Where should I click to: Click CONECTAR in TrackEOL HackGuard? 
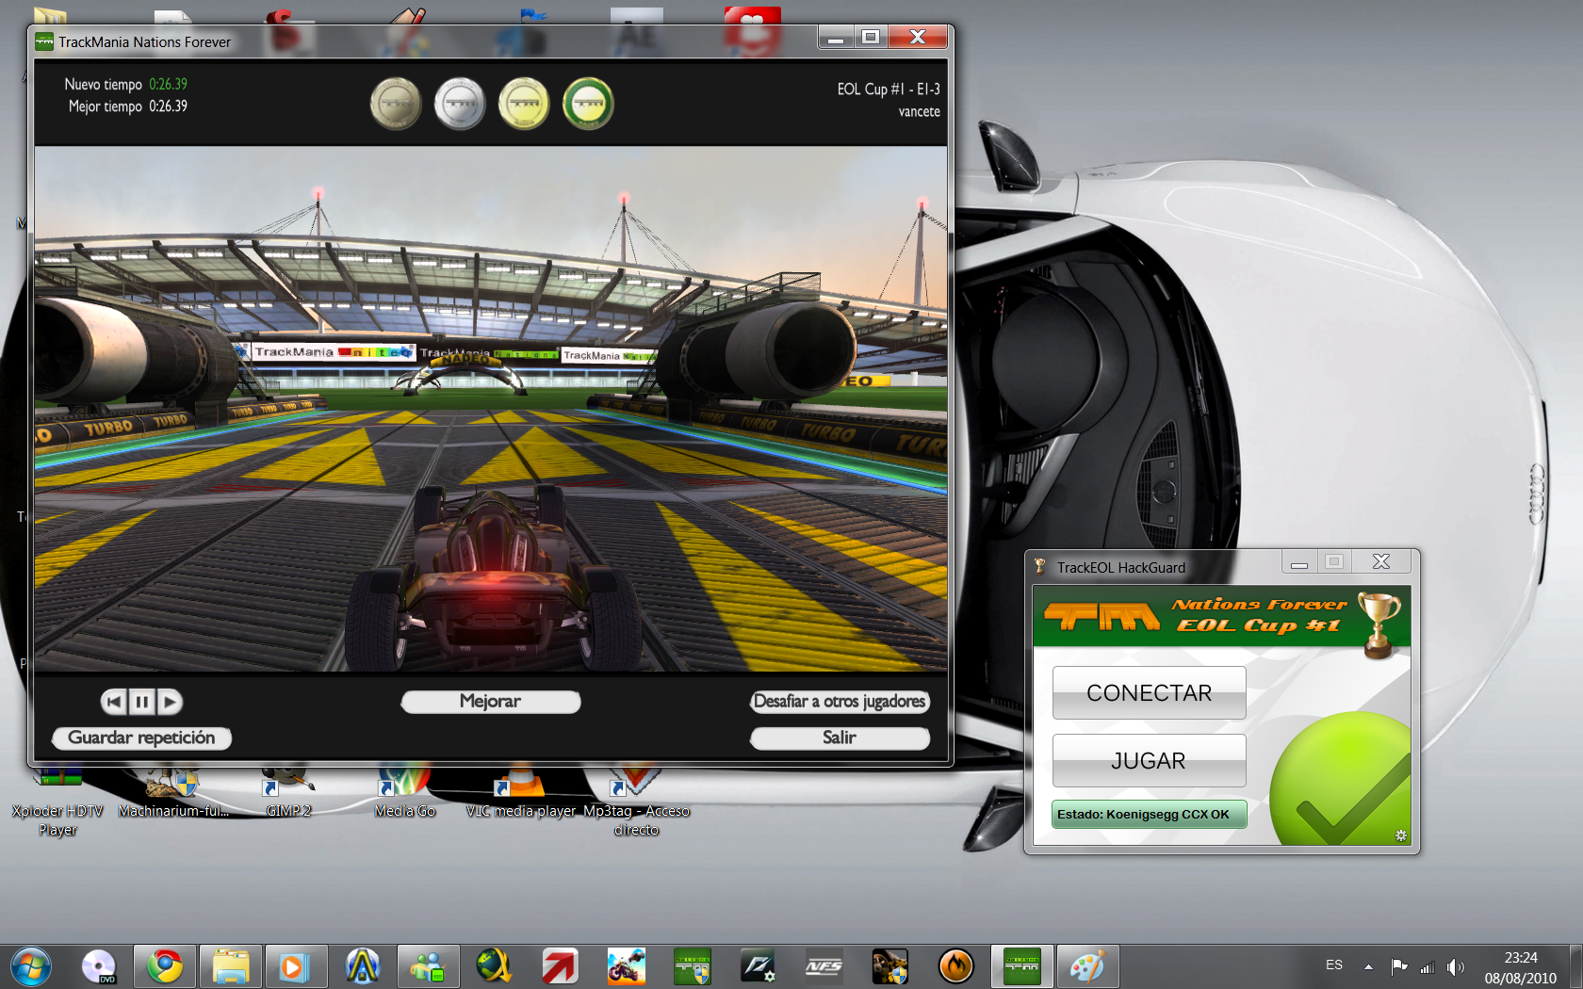(x=1150, y=693)
